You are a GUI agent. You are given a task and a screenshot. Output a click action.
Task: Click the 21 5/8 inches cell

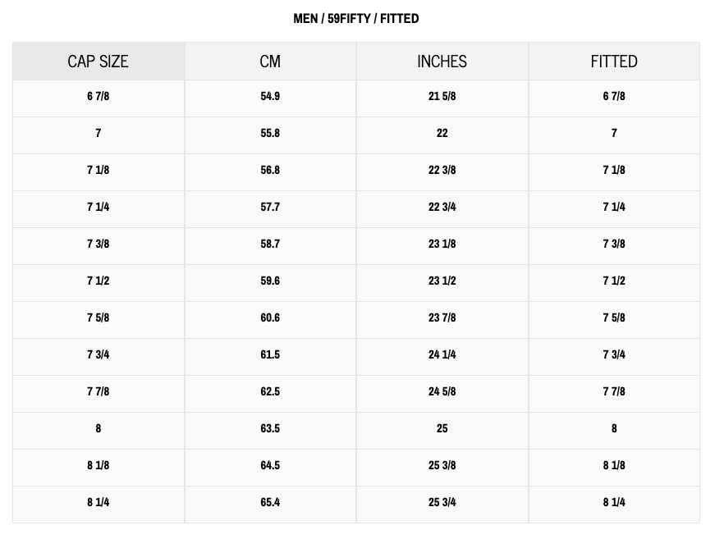(442, 96)
